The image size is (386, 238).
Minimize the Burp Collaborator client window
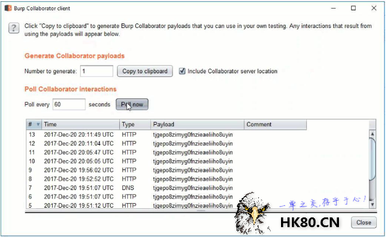[333, 8]
